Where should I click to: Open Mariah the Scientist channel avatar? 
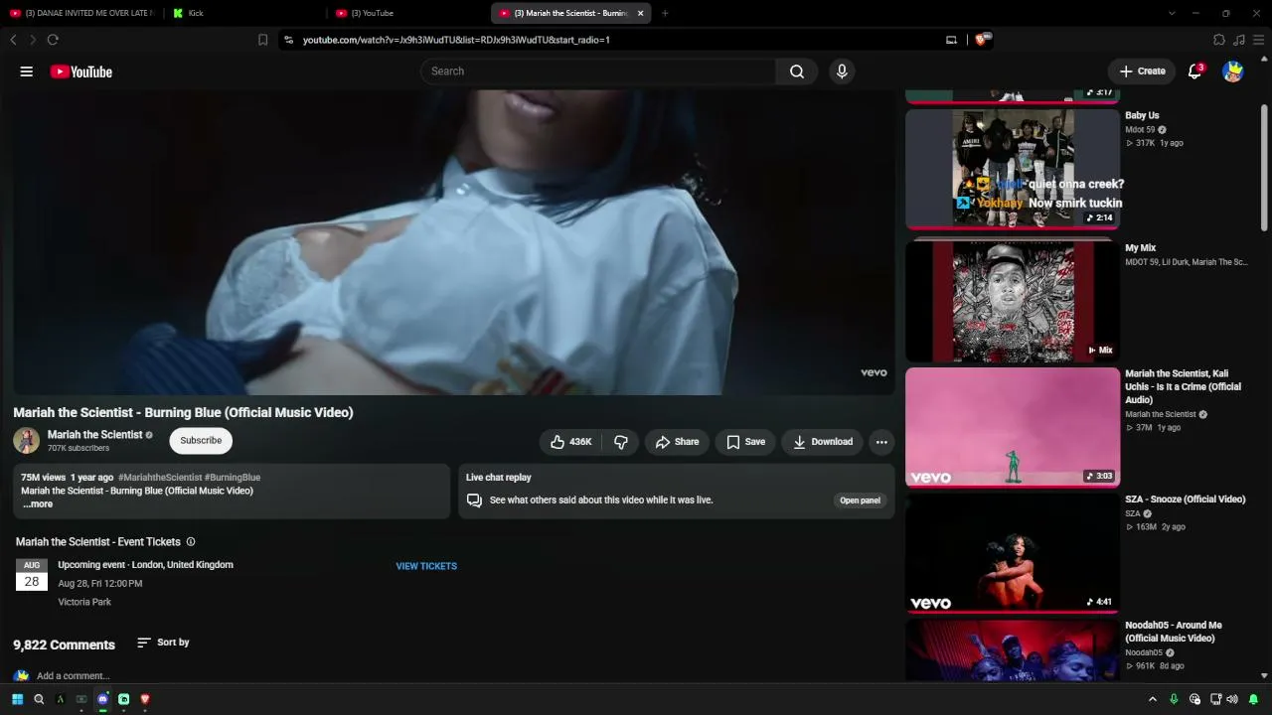coord(27,441)
